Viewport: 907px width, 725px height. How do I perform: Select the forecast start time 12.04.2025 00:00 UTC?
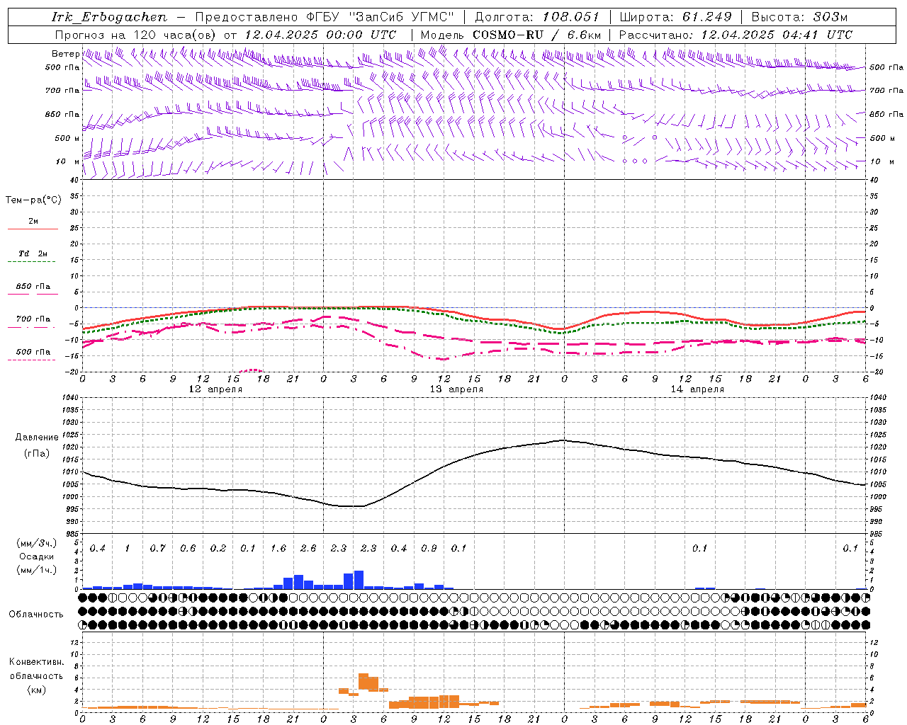click(x=320, y=35)
